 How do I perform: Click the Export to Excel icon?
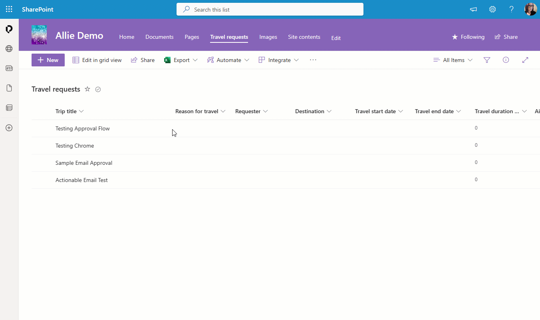(167, 60)
